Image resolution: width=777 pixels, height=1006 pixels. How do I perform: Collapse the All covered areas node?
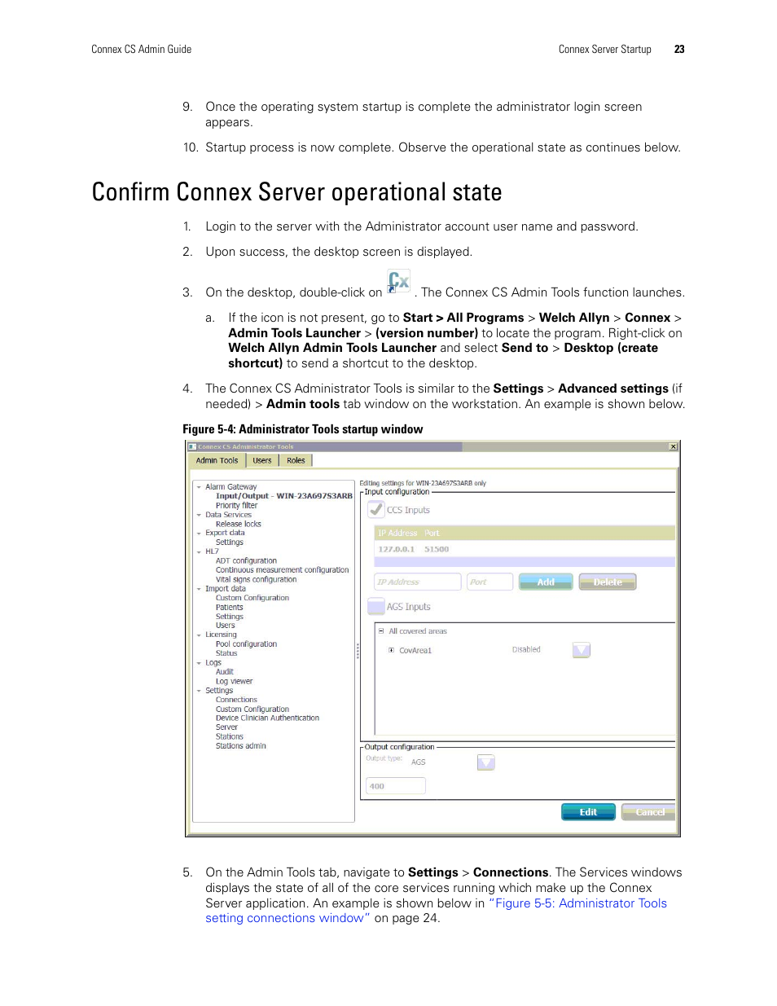tap(380, 631)
